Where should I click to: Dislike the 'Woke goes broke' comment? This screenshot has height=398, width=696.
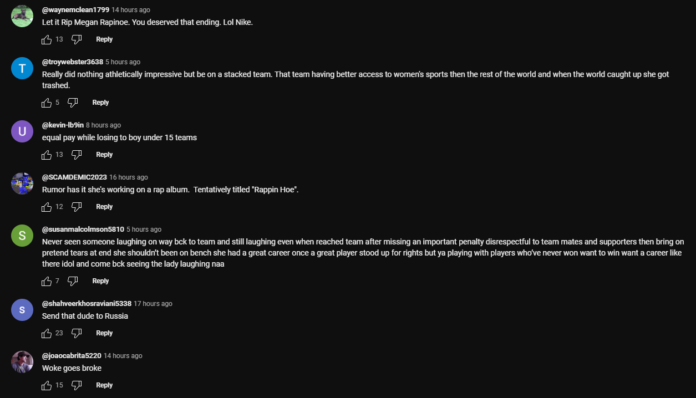coord(77,385)
